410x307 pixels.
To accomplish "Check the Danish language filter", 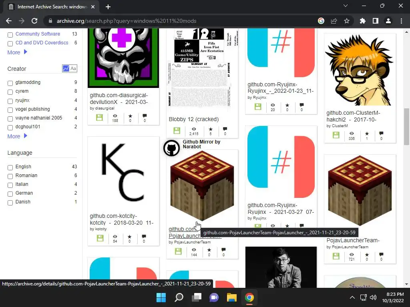I will pos(10,203).
